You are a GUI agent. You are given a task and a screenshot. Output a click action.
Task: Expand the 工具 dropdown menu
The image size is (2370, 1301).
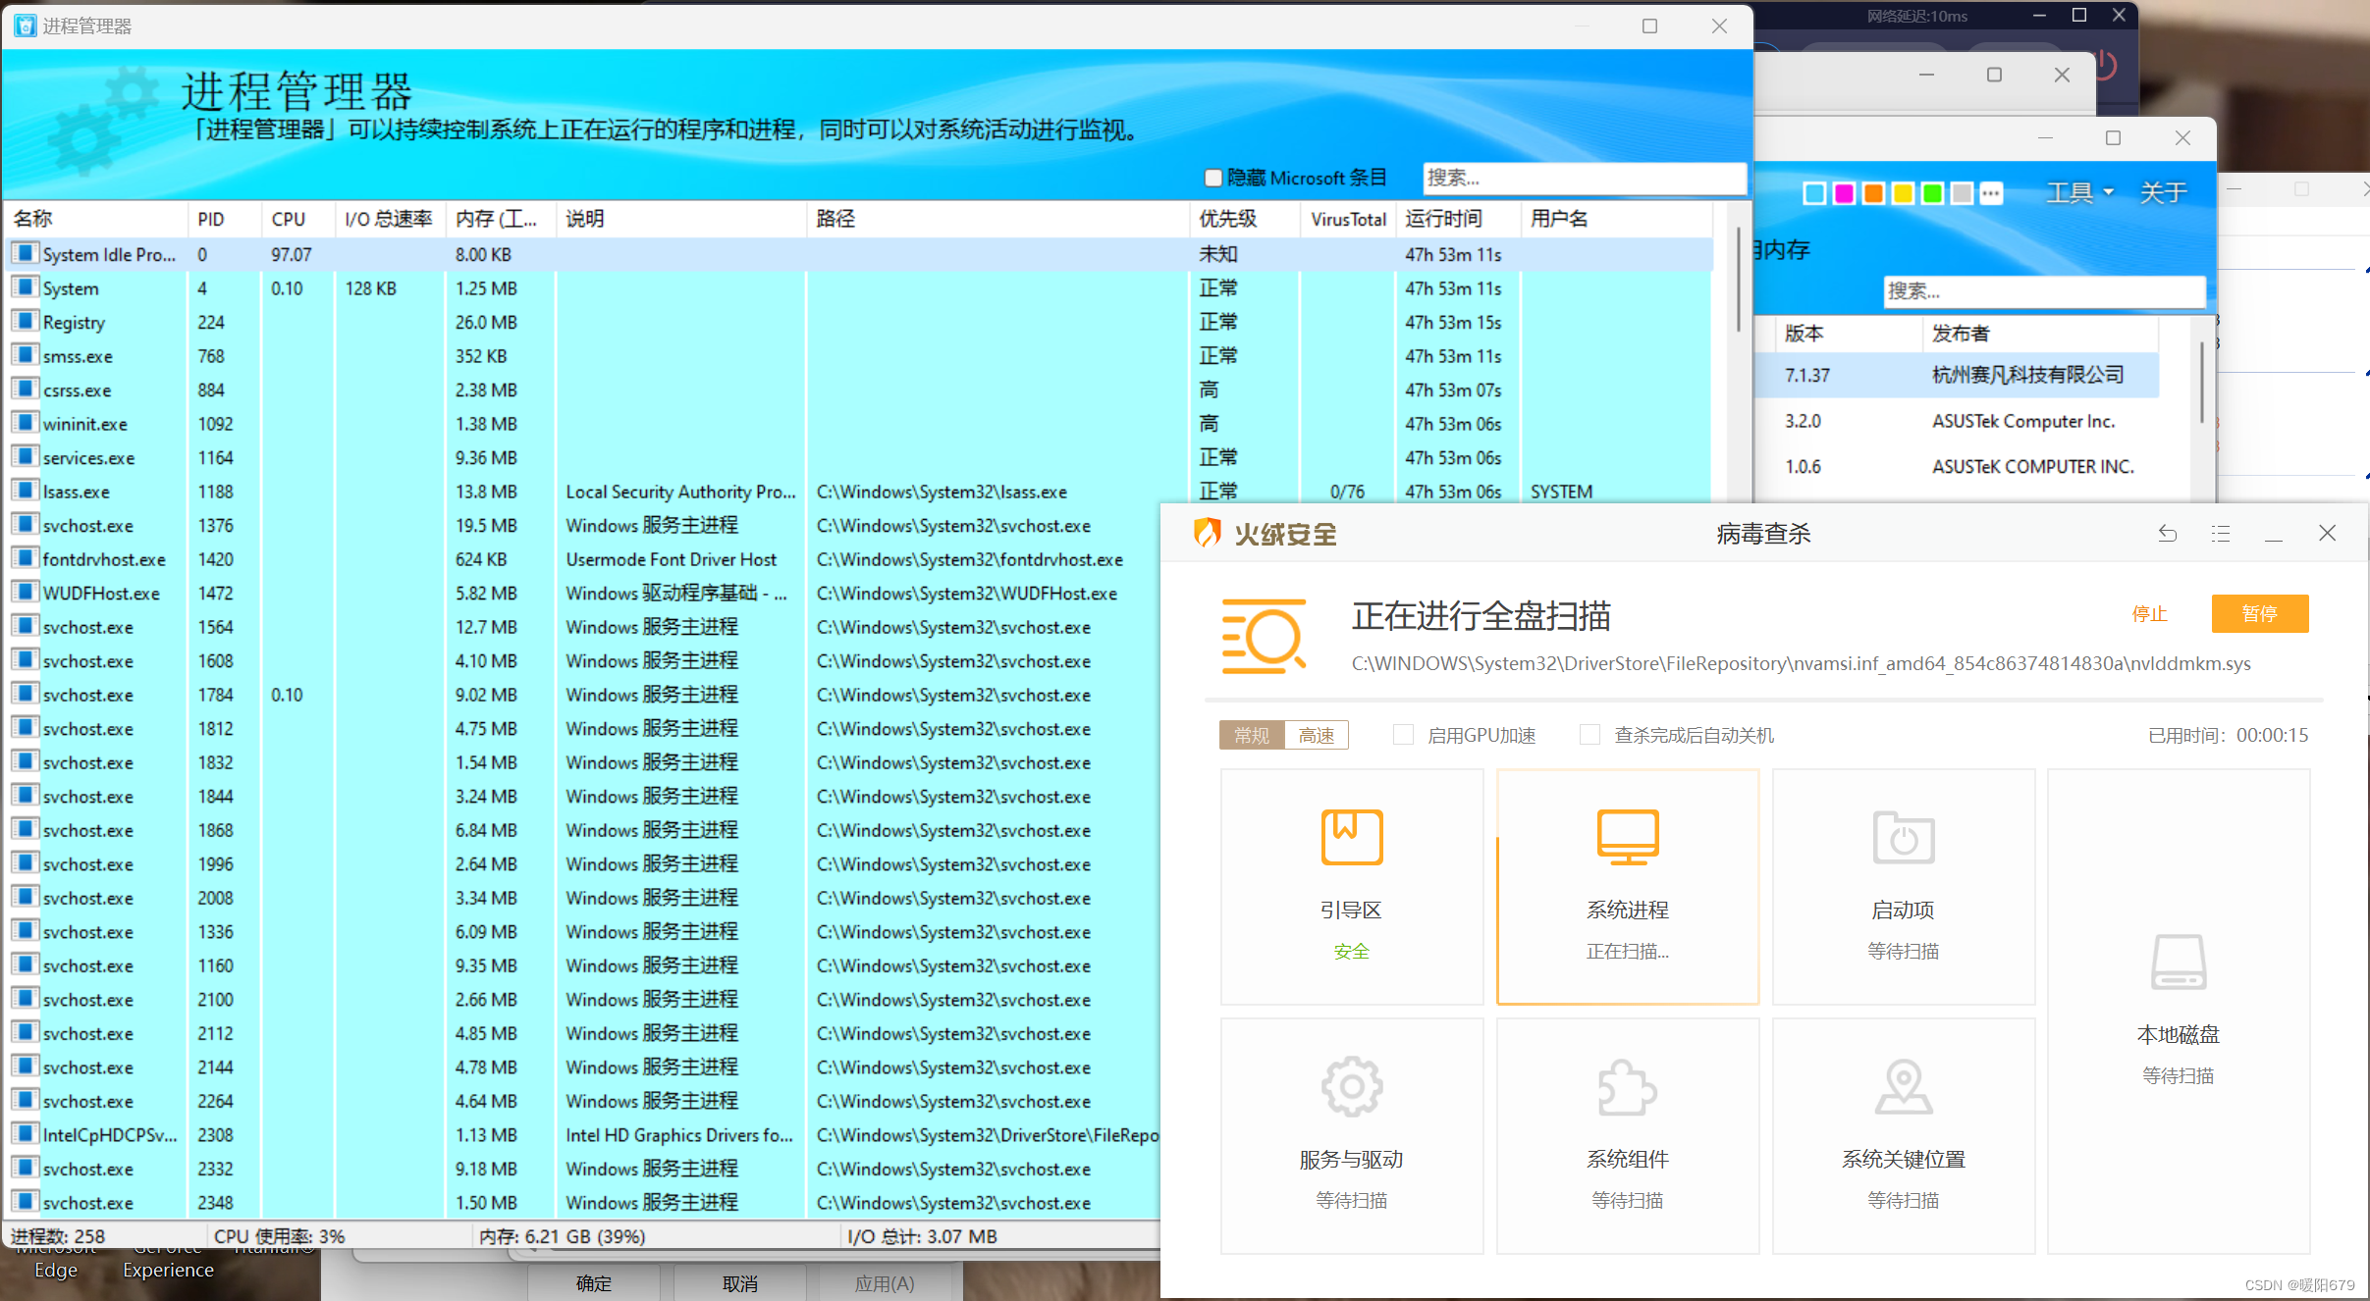point(2078,193)
